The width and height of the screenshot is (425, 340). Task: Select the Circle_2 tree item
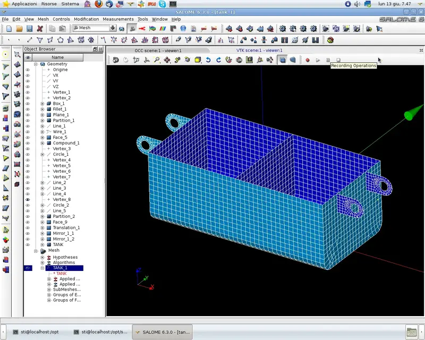click(61, 205)
